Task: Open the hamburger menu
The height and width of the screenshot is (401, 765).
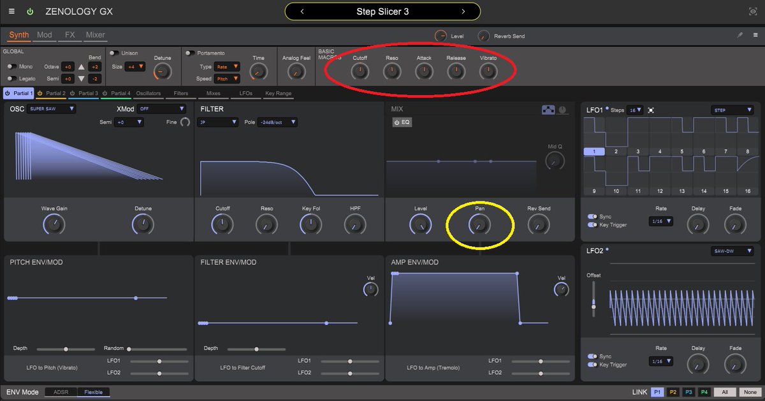Action: [11, 11]
